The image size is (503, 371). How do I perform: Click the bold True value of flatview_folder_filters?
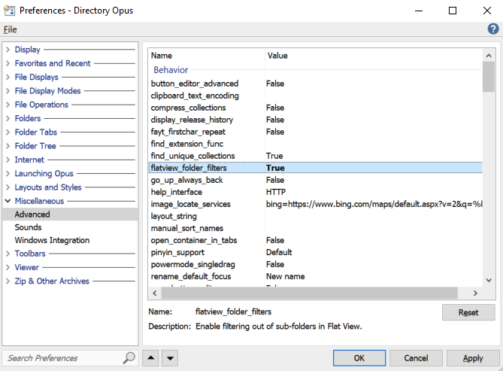[x=275, y=168]
